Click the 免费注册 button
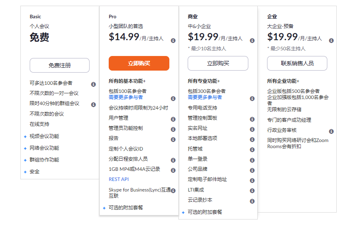Image resolution: width=355 pixels, height=226 pixels. [x=59, y=65]
